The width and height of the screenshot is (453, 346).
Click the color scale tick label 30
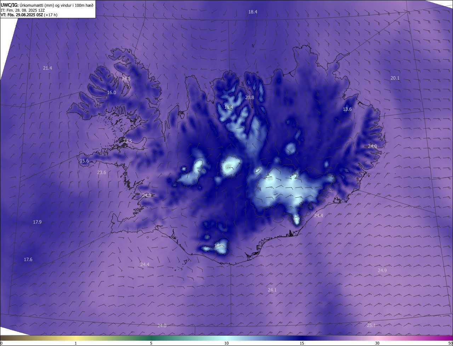click(377, 344)
